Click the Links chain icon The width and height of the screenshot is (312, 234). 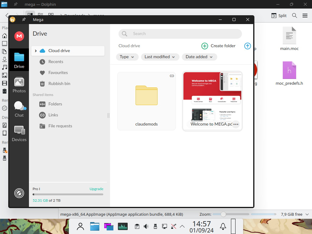[x=42, y=115]
